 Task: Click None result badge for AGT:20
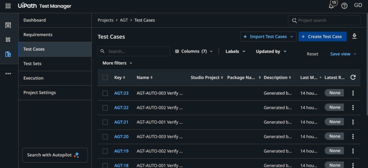334,136
